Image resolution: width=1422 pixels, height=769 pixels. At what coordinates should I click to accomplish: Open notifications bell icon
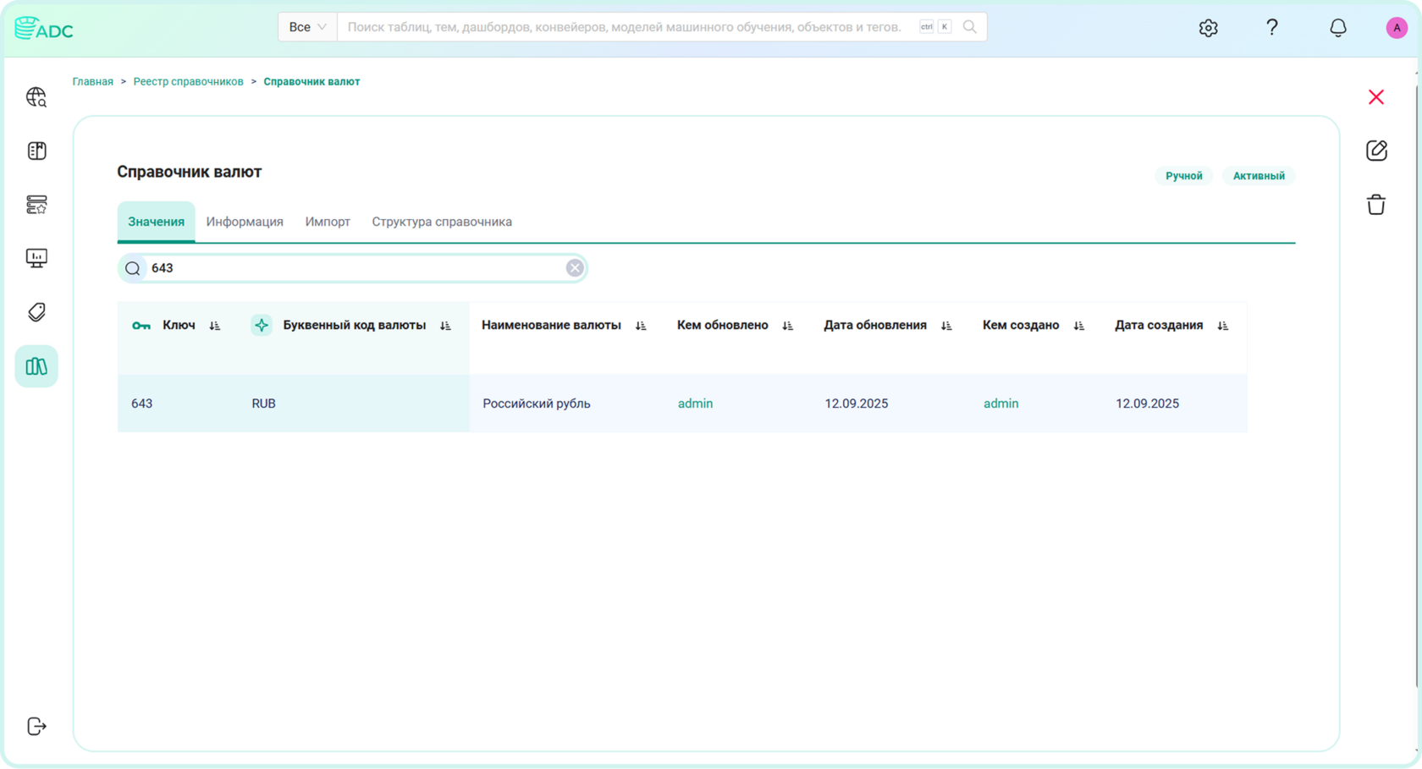[1337, 28]
